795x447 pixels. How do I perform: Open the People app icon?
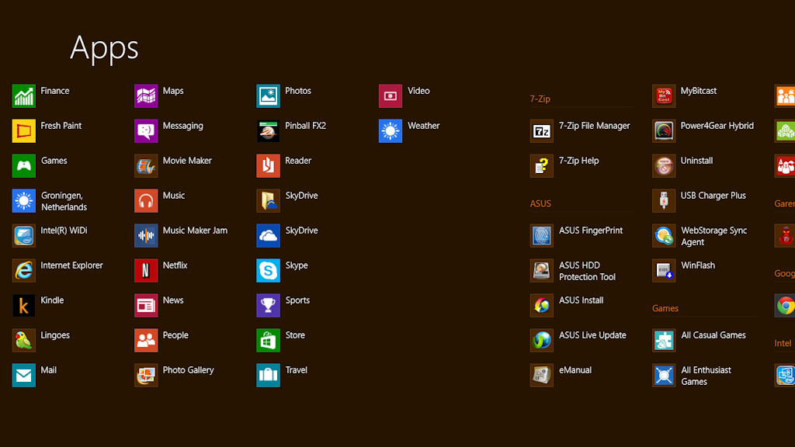(146, 341)
